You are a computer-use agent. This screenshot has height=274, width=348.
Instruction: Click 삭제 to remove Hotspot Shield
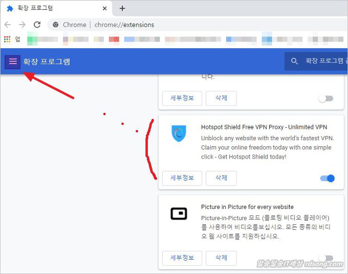[x=221, y=178]
